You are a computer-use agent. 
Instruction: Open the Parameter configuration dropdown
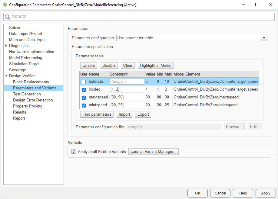(x=264, y=38)
